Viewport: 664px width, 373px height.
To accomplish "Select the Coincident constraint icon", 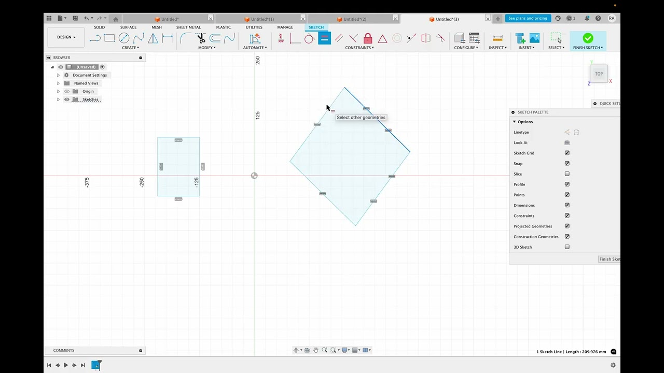I will tap(295, 38).
